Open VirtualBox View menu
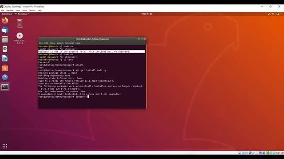This screenshot has width=284, height=159. point(18,11)
